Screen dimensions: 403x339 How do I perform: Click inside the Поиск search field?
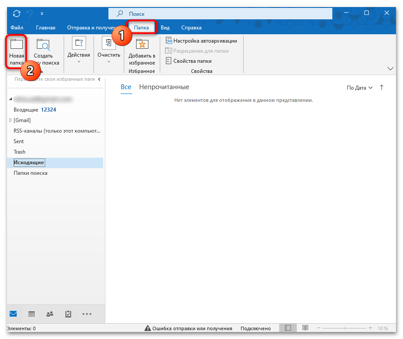219,13
